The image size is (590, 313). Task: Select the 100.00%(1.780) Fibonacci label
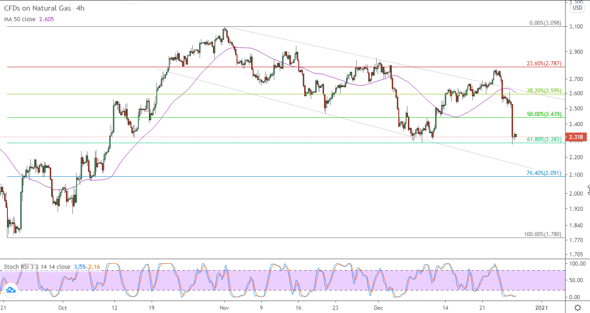click(x=543, y=234)
